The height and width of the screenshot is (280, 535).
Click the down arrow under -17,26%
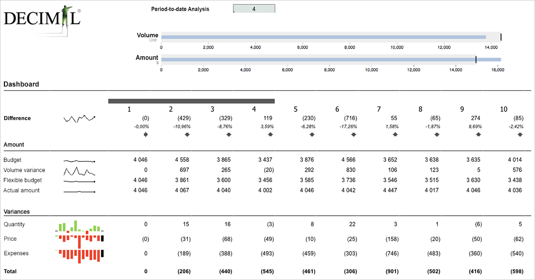pos(354,135)
